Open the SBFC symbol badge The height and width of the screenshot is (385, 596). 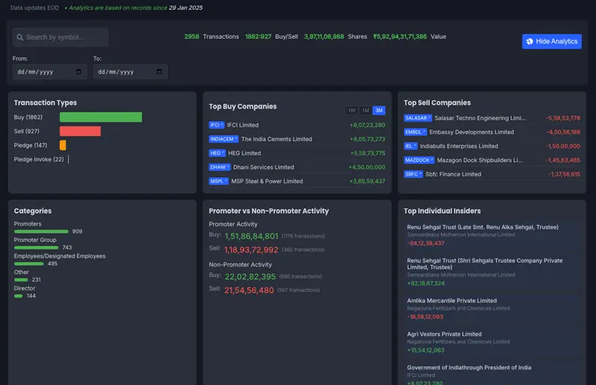point(413,174)
